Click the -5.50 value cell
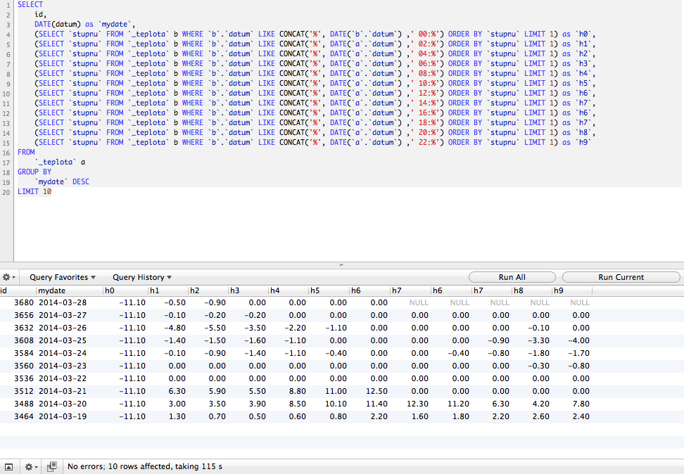684x474 pixels. (215, 328)
